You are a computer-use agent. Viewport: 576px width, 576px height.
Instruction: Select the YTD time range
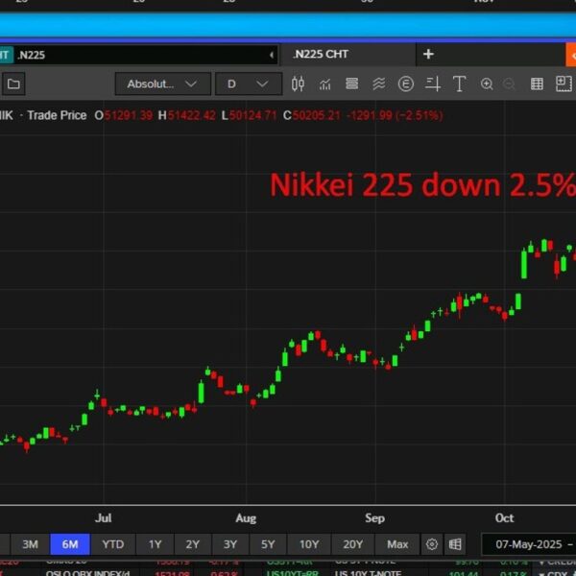coord(113,544)
